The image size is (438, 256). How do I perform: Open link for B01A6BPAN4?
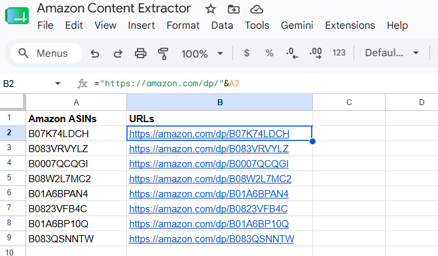click(x=209, y=194)
